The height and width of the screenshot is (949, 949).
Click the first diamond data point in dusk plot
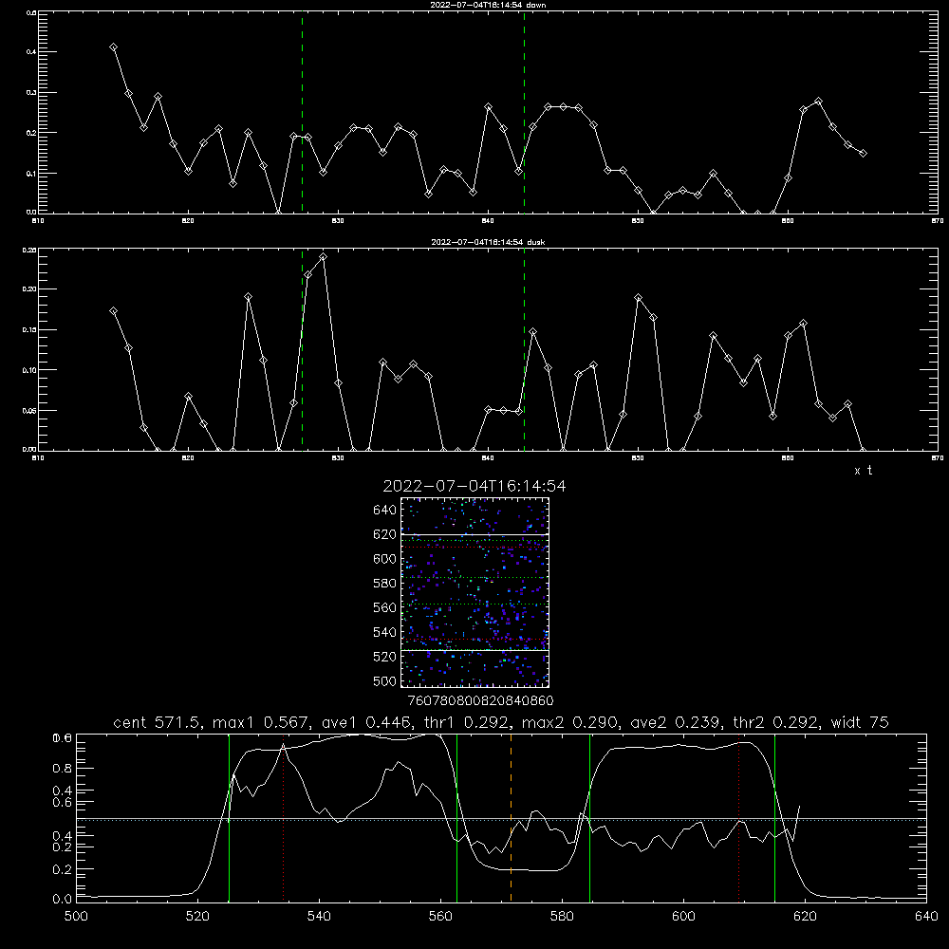click(x=113, y=311)
